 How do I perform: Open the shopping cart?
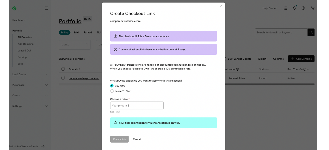tap(312, 8)
